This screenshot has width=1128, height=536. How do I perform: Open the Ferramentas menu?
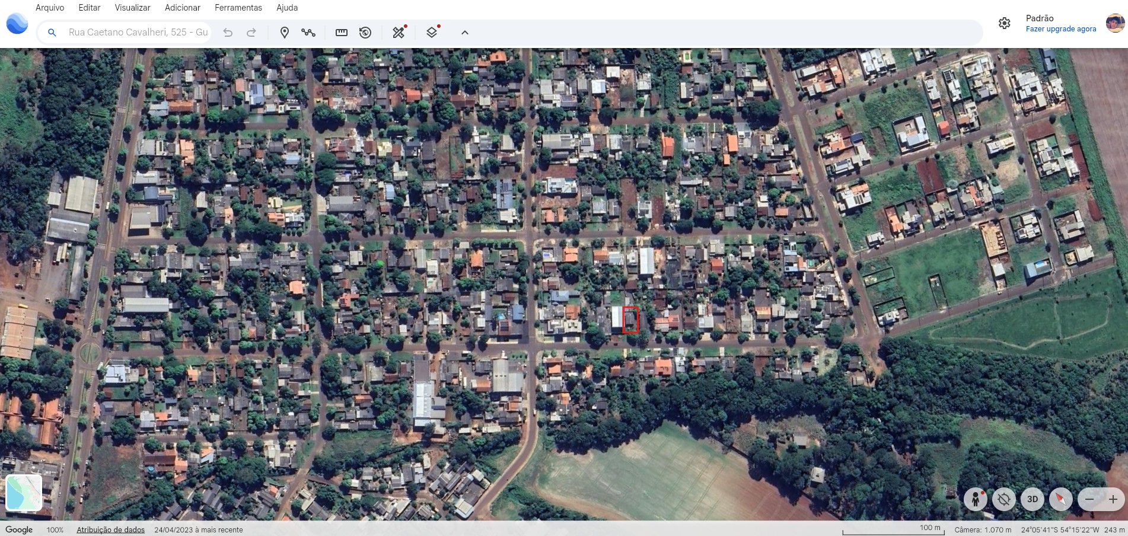[x=238, y=8]
